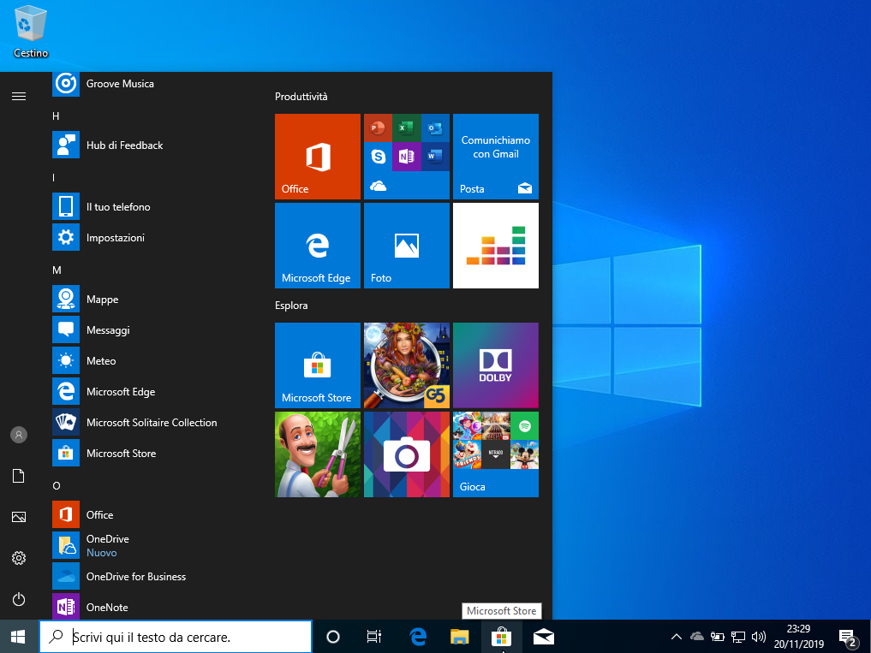Open Microsoft Store from the taskbar
Viewport: 871px width, 653px height.
pyautogui.click(x=501, y=637)
